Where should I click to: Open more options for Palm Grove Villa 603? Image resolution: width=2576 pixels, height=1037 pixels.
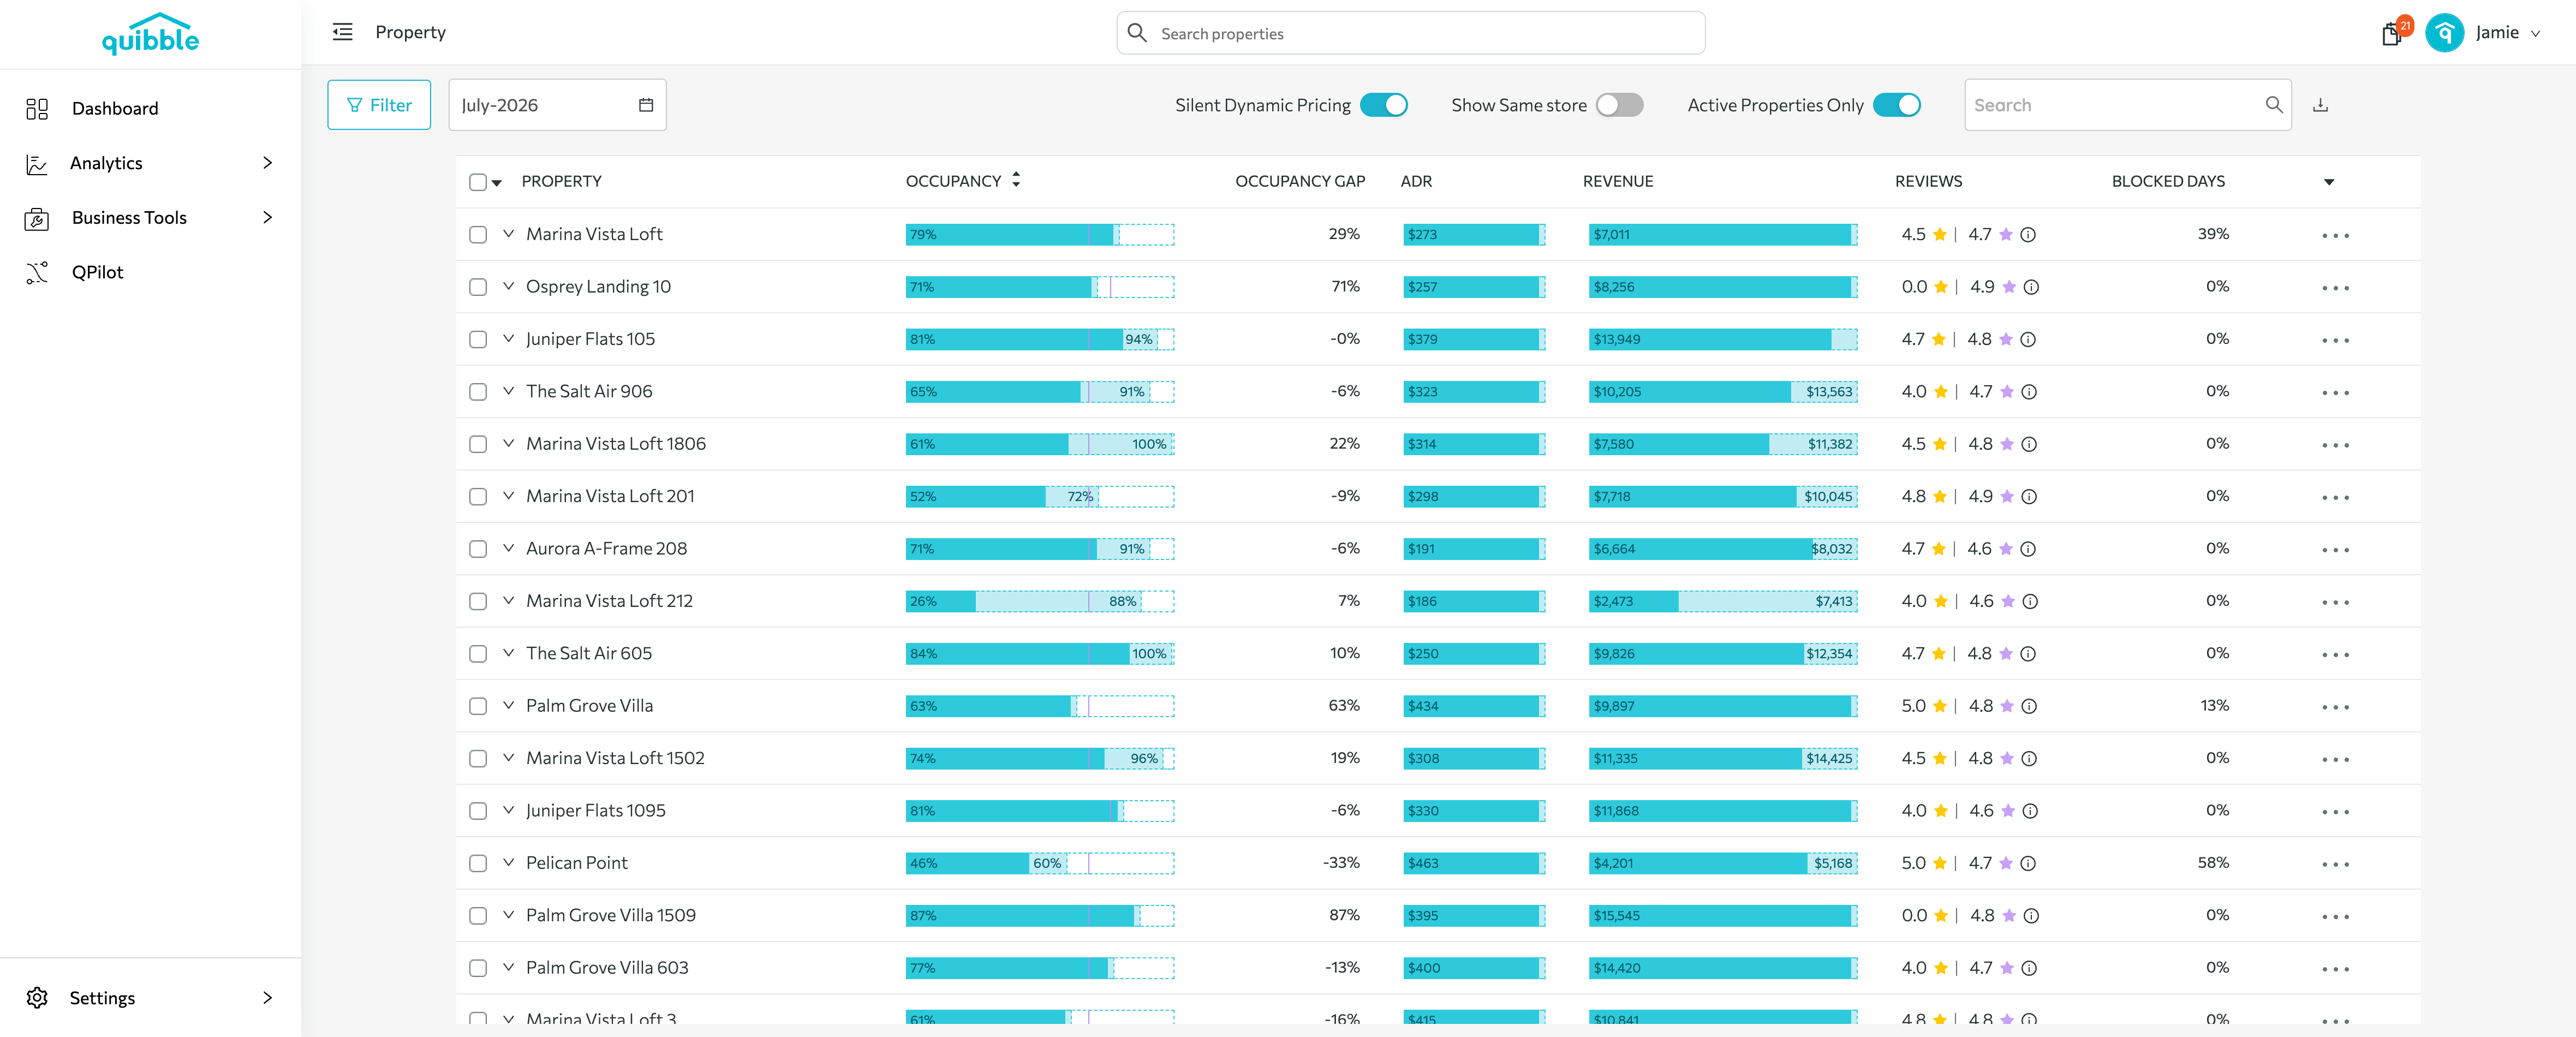tap(2335, 969)
